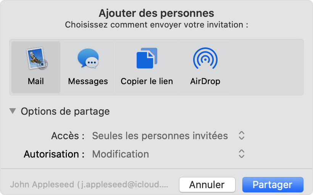
Task: Choose the Messages speech bubble icon
Action: 88,58
